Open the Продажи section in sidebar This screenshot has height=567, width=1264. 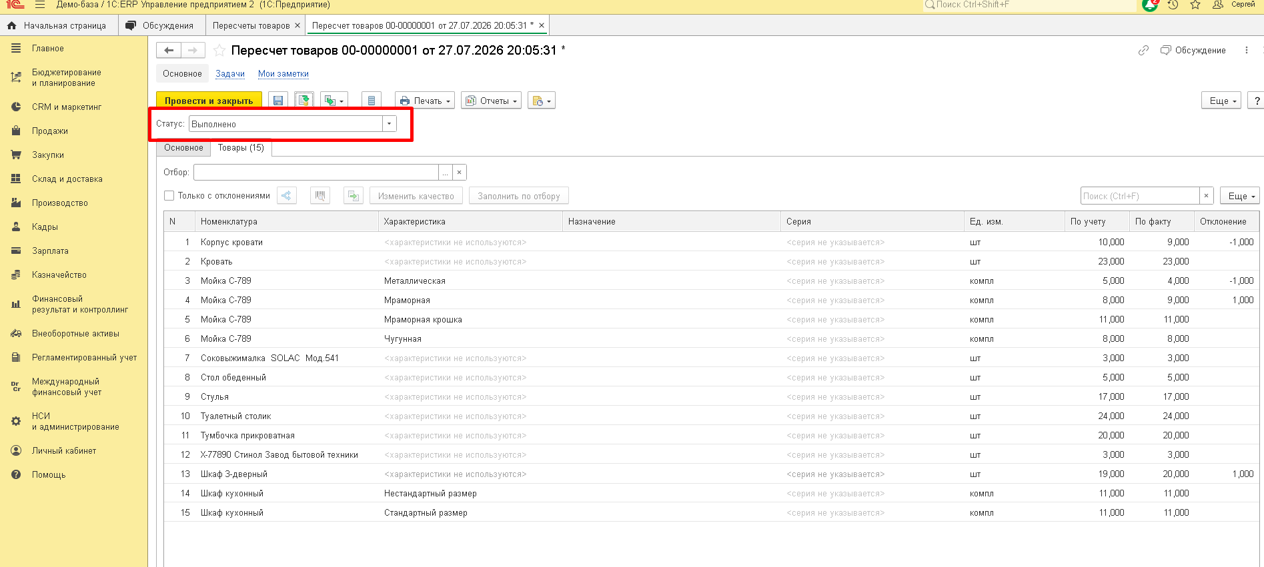point(50,131)
